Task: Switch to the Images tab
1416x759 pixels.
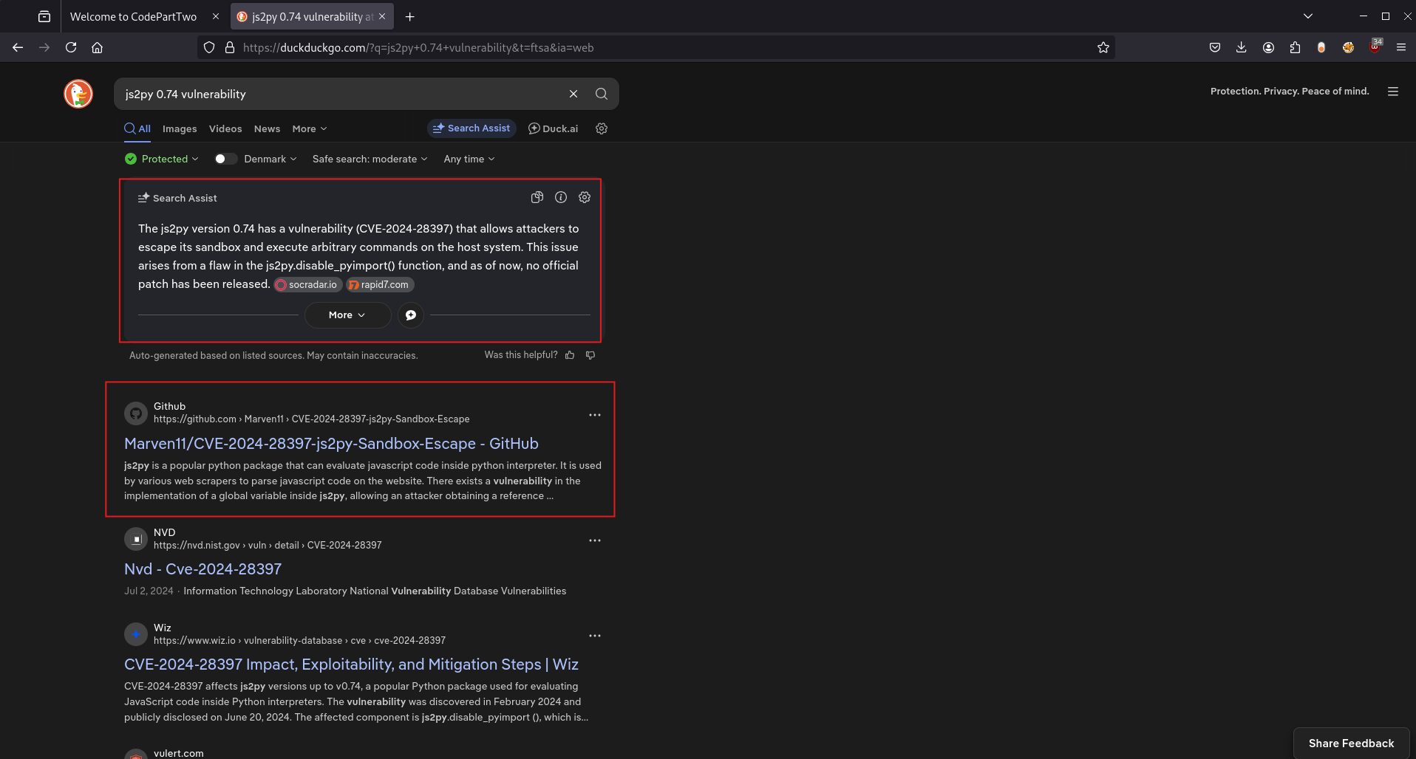Action: tap(179, 128)
